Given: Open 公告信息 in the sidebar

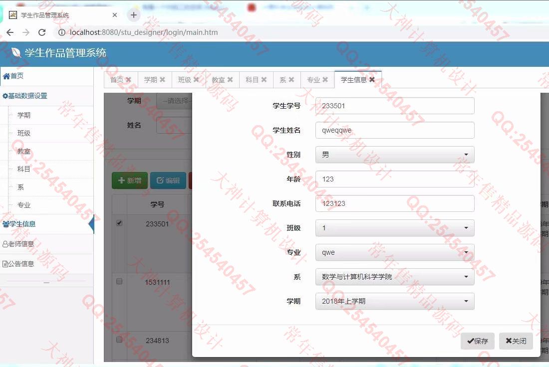Looking at the screenshot, I should (x=47, y=264).
